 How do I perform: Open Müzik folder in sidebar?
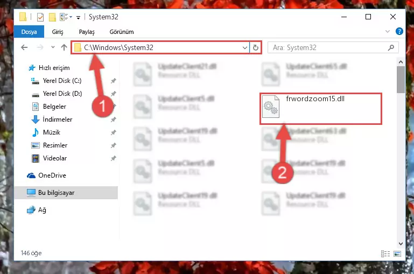pos(52,132)
